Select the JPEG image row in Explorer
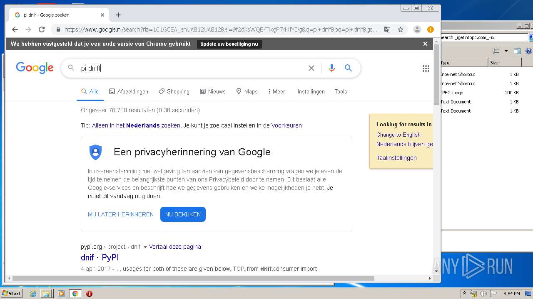This screenshot has width=533, height=299. pyautogui.click(x=480, y=93)
